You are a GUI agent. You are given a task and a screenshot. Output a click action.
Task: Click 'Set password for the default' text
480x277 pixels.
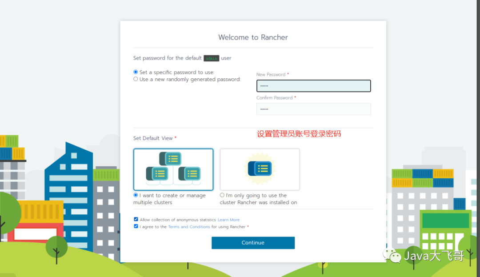(168, 58)
